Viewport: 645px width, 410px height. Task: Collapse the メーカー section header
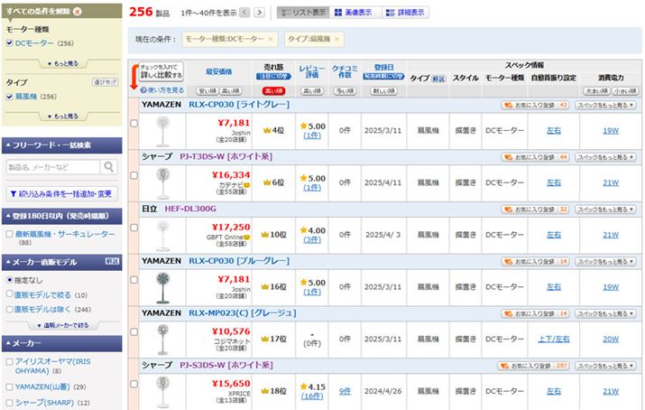tap(60, 343)
